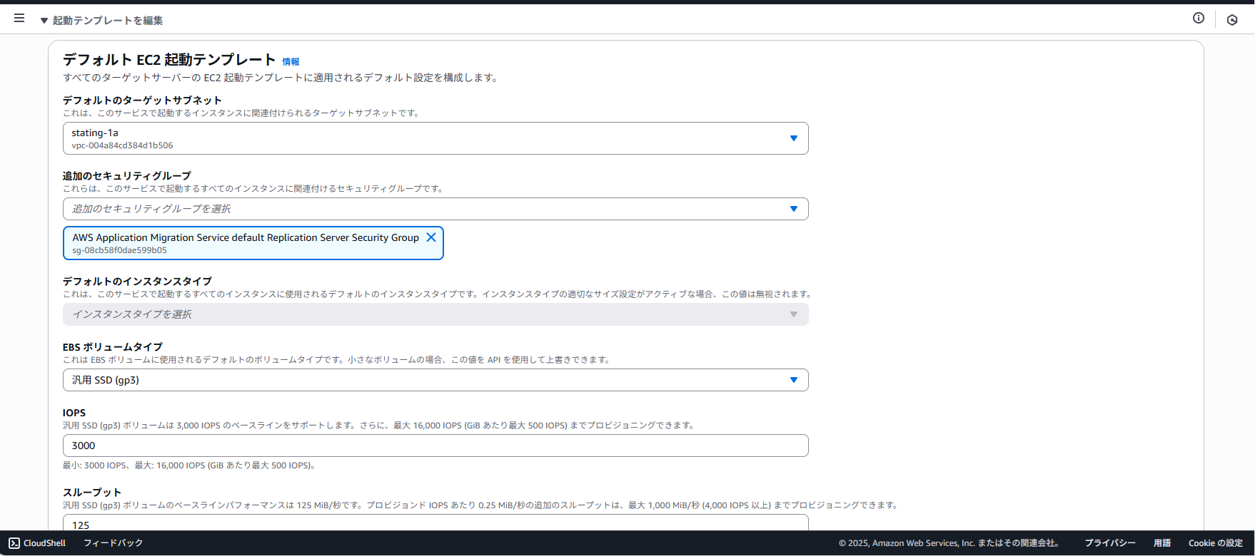Click the IOPS input field with 3000
Screen dimensions: 1255x556
point(435,446)
